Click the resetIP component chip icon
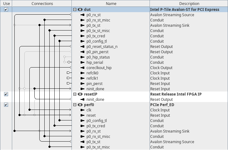 click(80, 94)
